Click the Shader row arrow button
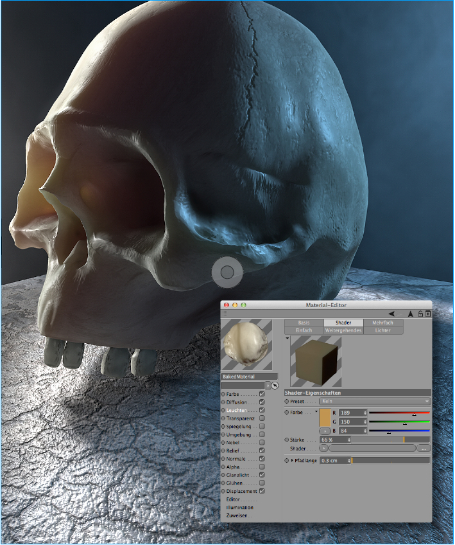 pyautogui.click(x=323, y=448)
